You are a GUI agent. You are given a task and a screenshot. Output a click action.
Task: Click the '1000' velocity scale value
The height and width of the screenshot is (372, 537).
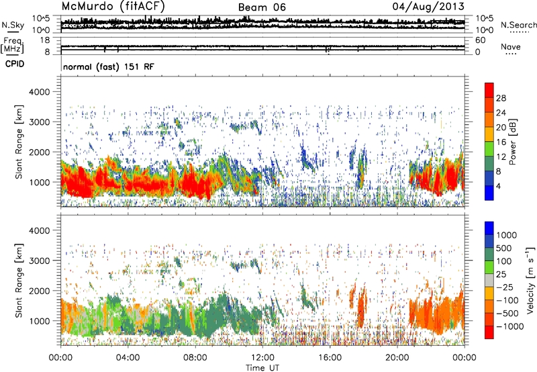click(x=506, y=235)
